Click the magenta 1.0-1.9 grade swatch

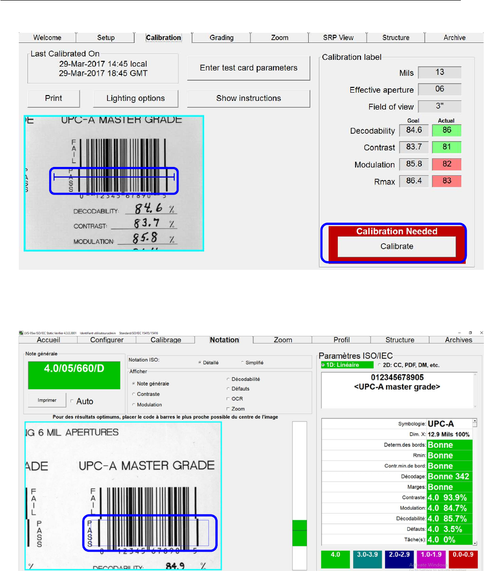431,559
